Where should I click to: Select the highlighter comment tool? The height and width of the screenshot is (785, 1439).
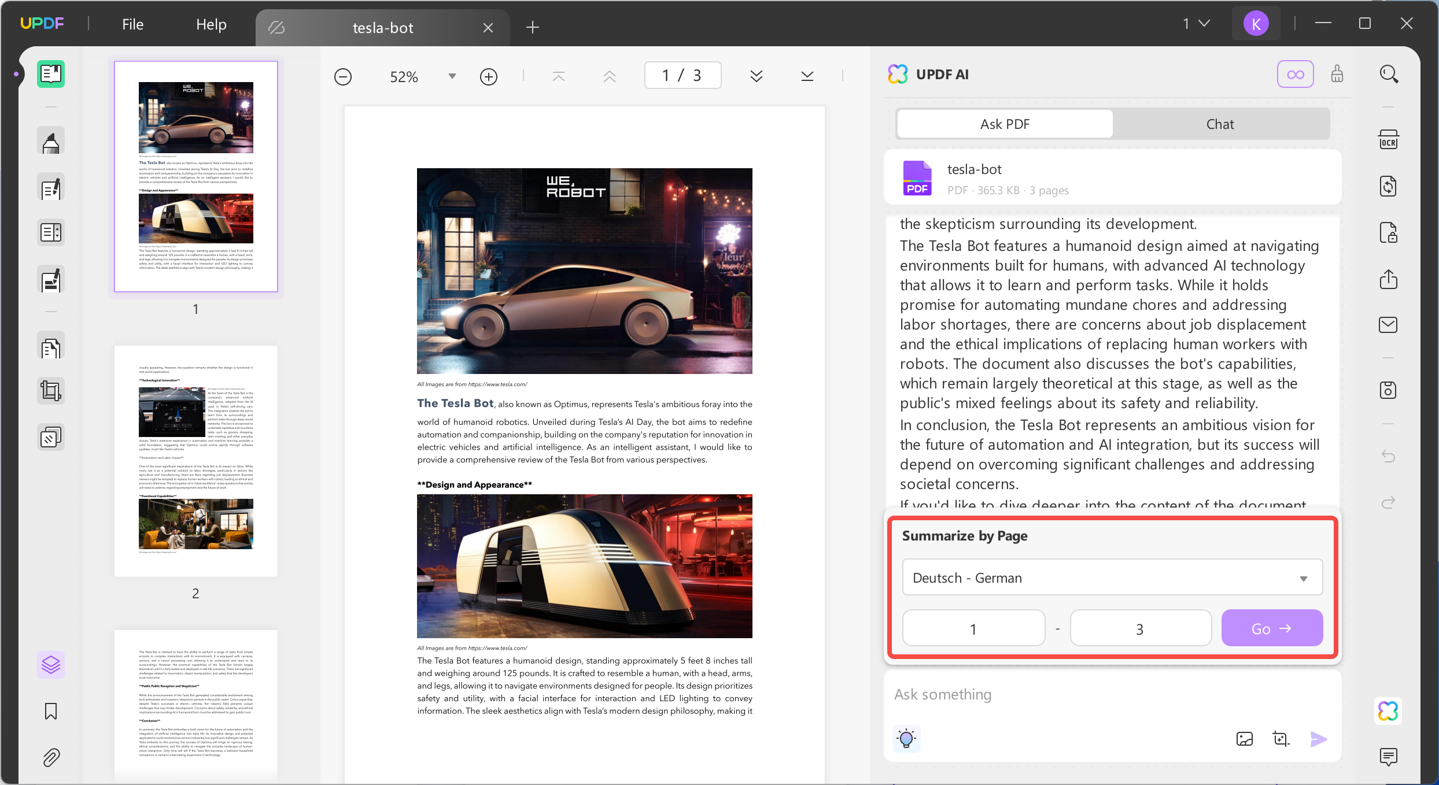(x=51, y=140)
